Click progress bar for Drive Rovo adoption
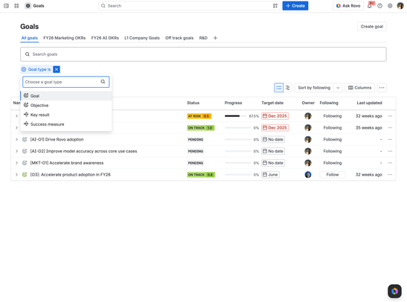 click(238, 140)
